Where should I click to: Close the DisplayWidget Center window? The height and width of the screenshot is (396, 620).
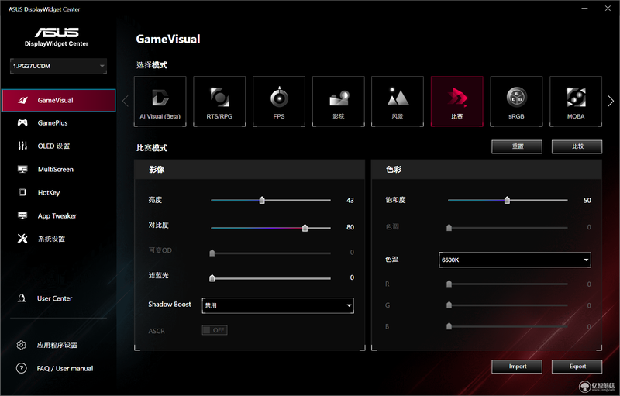tap(608, 9)
